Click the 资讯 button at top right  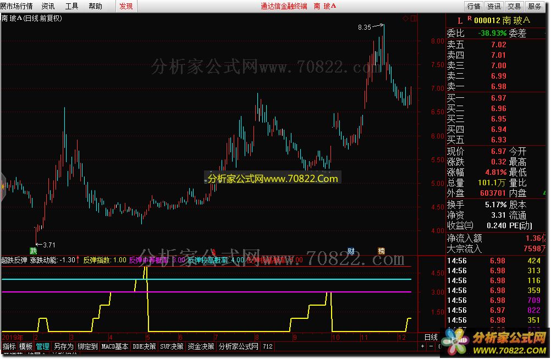pyautogui.click(x=494, y=6)
